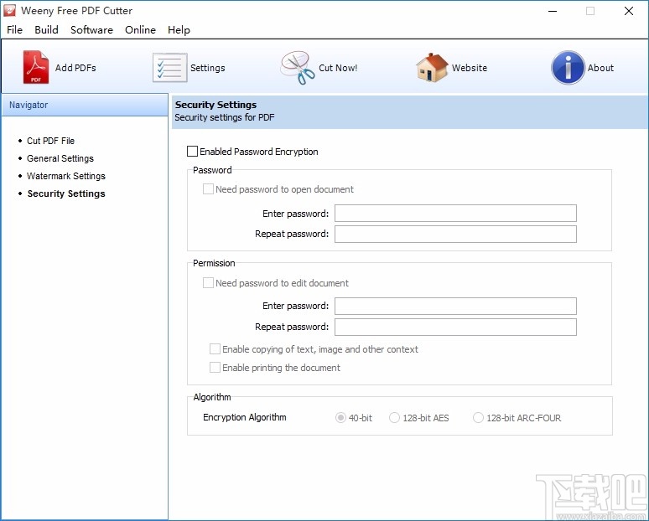649x521 pixels.
Task: Open Watermark Settings in Navigator
Action: point(65,176)
